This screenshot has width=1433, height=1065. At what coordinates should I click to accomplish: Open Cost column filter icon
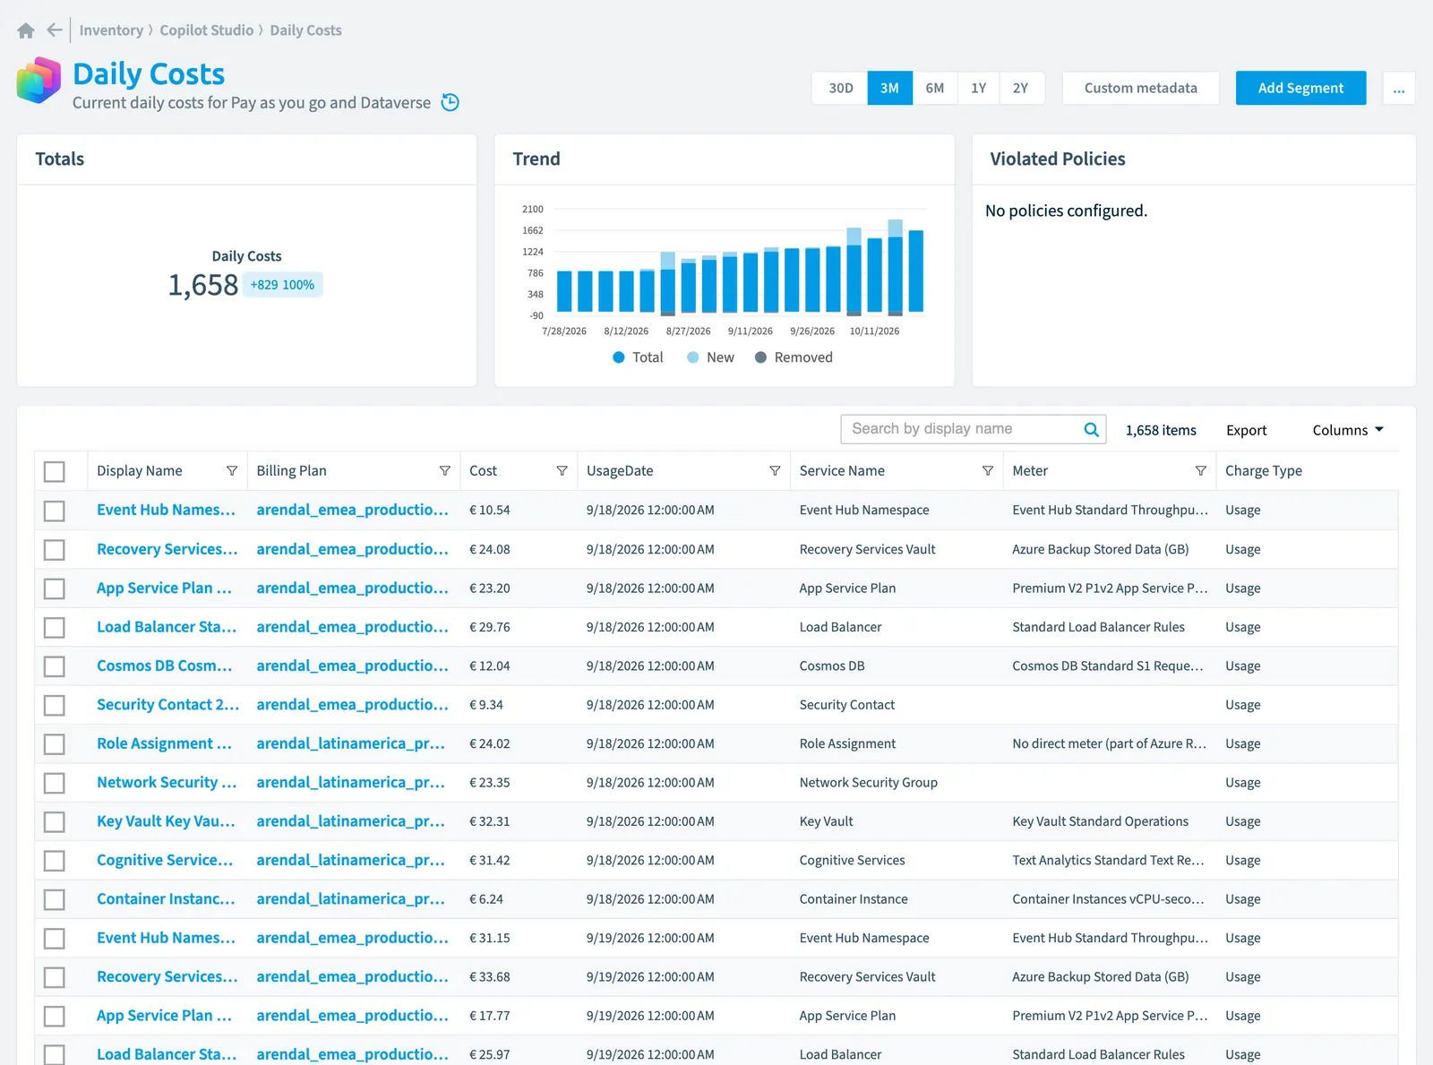coord(562,471)
